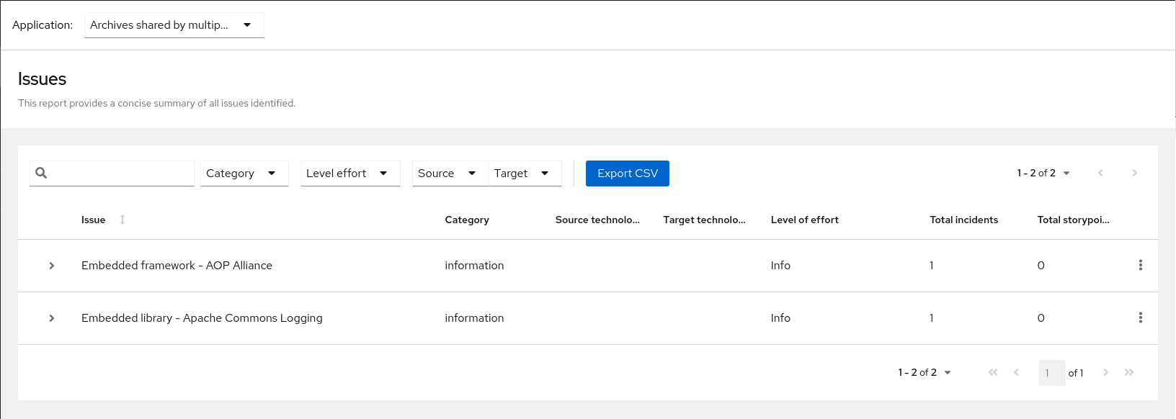Click next page arrow in top pagination
The height and width of the screenshot is (419, 1176).
pyautogui.click(x=1134, y=173)
